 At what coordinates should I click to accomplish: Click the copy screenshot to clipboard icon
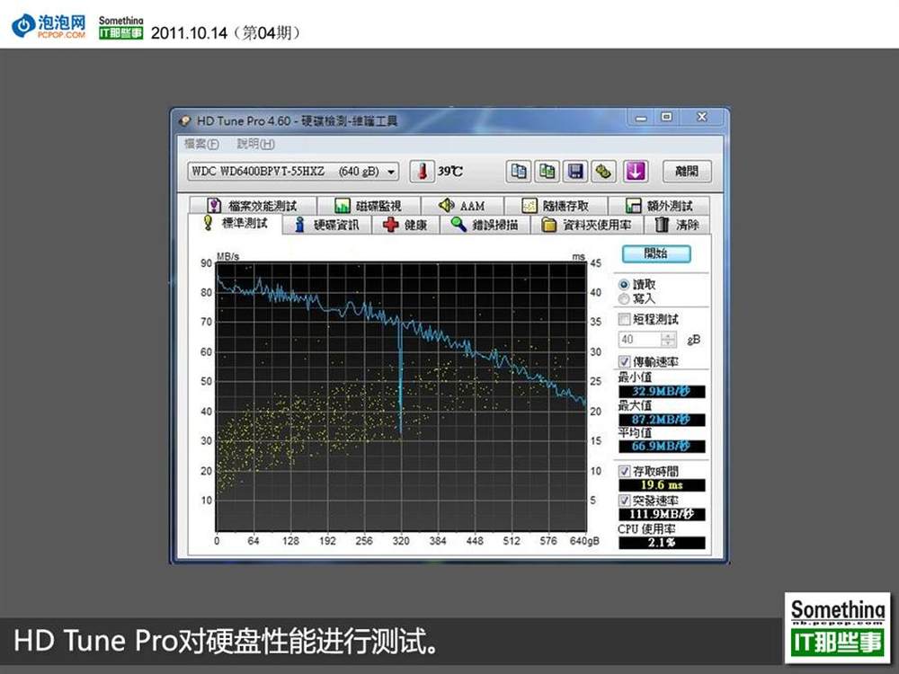547,172
